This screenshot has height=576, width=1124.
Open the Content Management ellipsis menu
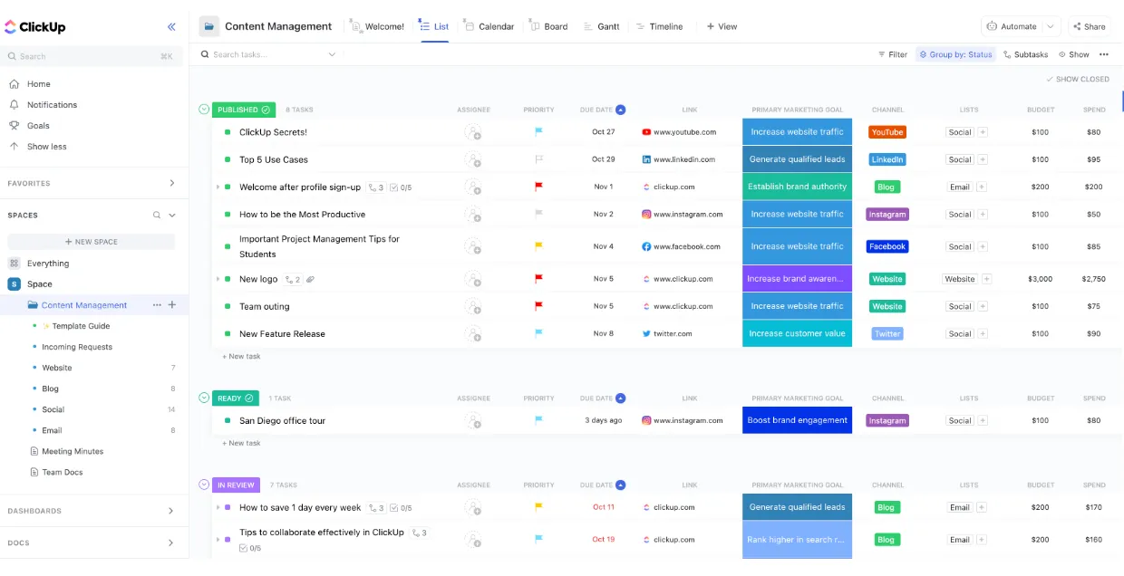157,305
